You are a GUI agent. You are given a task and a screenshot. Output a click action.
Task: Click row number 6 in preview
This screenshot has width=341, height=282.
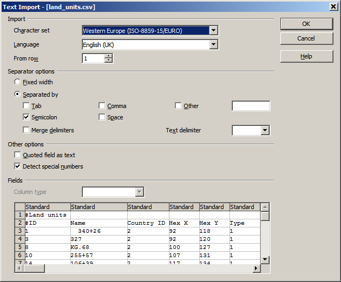(x=20, y=256)
